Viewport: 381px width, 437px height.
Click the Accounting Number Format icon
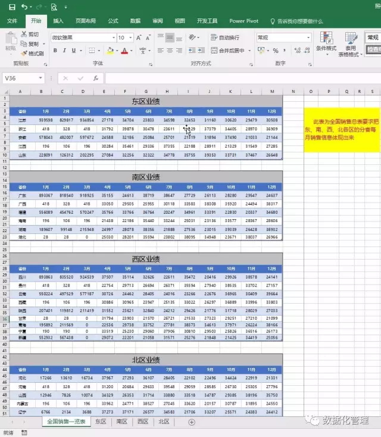(261, 51)
